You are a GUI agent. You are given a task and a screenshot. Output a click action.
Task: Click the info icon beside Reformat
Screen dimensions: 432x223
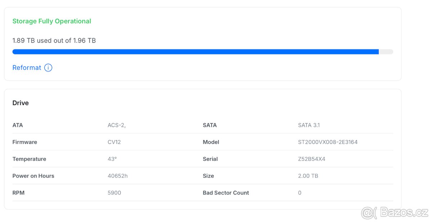coord(48,68)
